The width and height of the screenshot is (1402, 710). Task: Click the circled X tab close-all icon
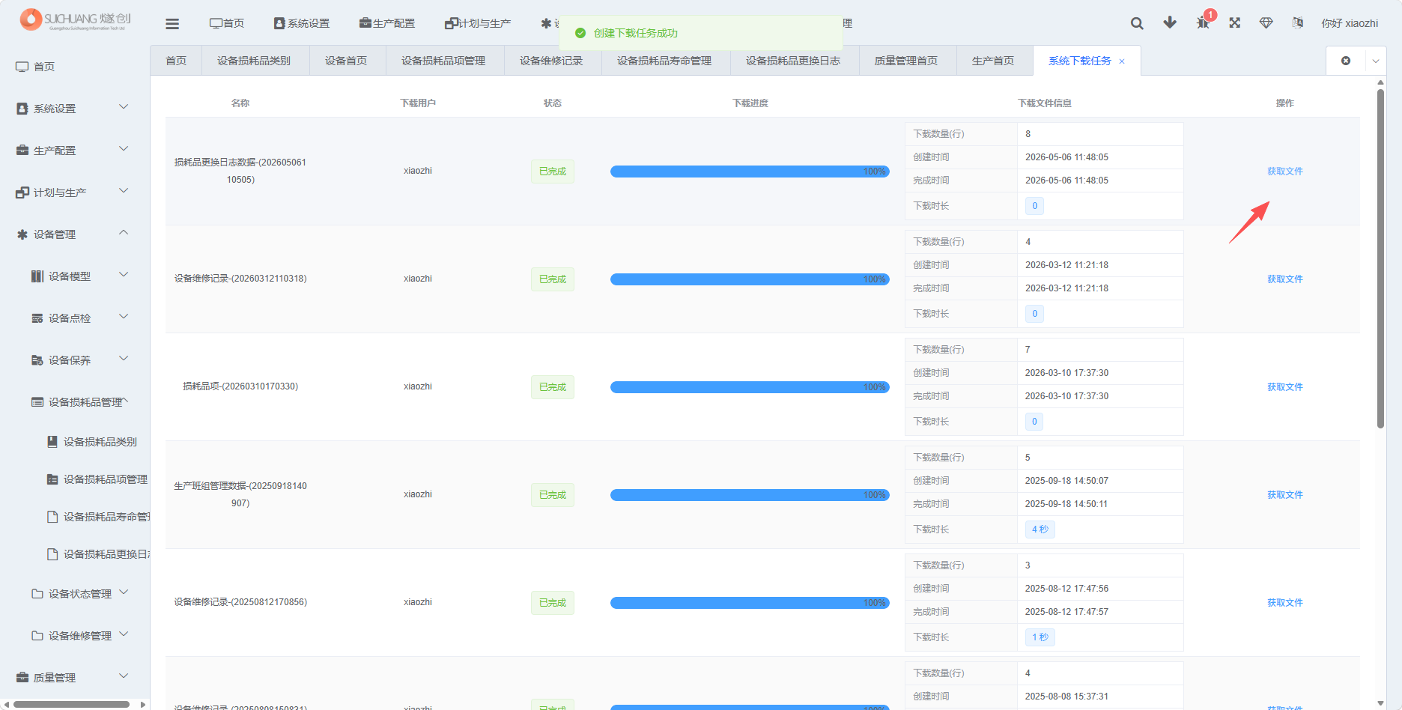coord(1346,61)
